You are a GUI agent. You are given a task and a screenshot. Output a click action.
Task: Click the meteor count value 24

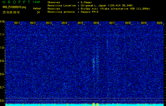38,12
